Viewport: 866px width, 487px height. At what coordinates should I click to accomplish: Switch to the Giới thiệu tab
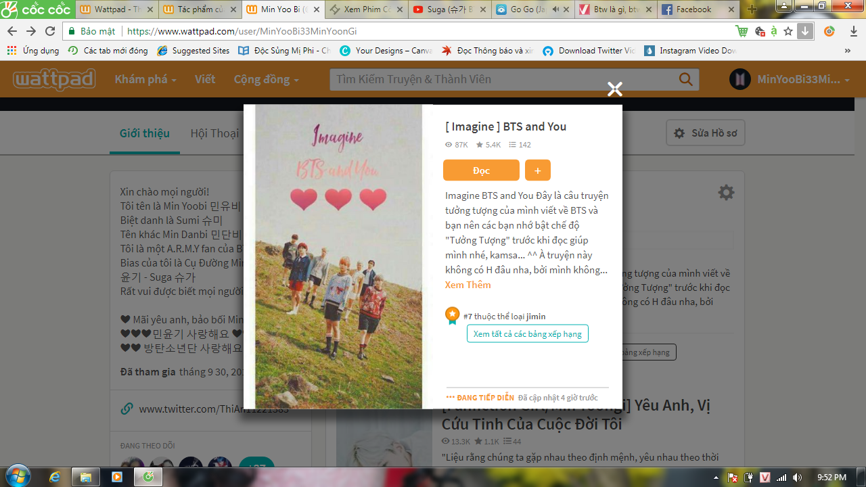(x=145, y=133)
